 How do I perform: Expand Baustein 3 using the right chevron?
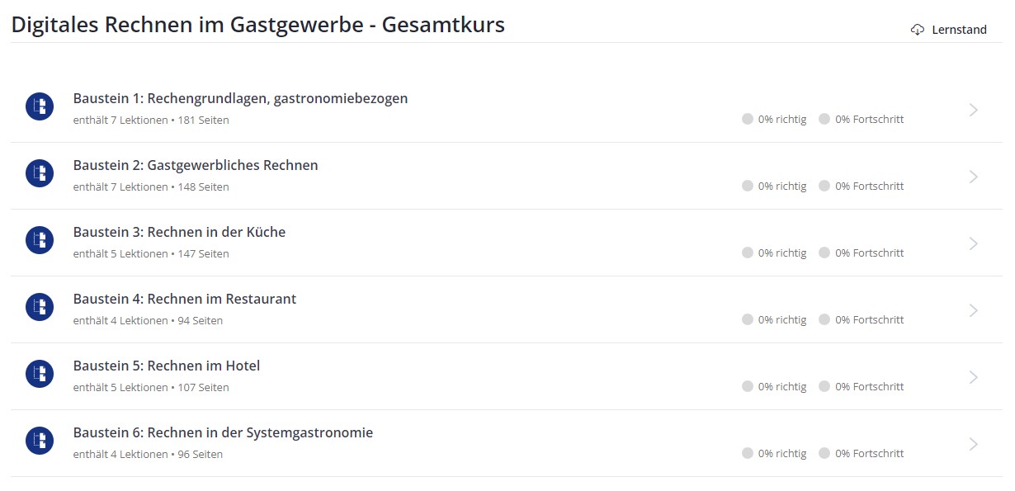click(974, 243)
